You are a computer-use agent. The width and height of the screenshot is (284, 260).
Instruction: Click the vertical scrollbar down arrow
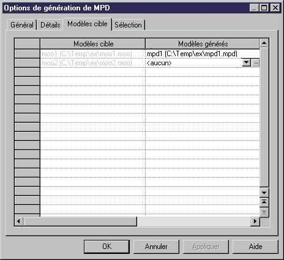(264, 192)
